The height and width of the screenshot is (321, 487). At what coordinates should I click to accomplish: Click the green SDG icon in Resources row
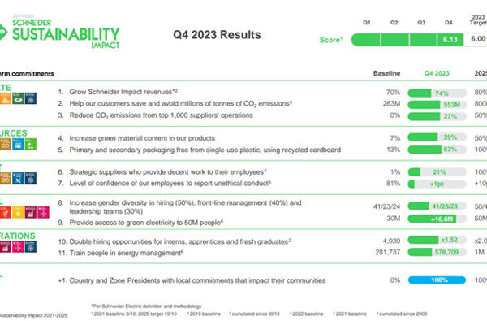point(31,144)
